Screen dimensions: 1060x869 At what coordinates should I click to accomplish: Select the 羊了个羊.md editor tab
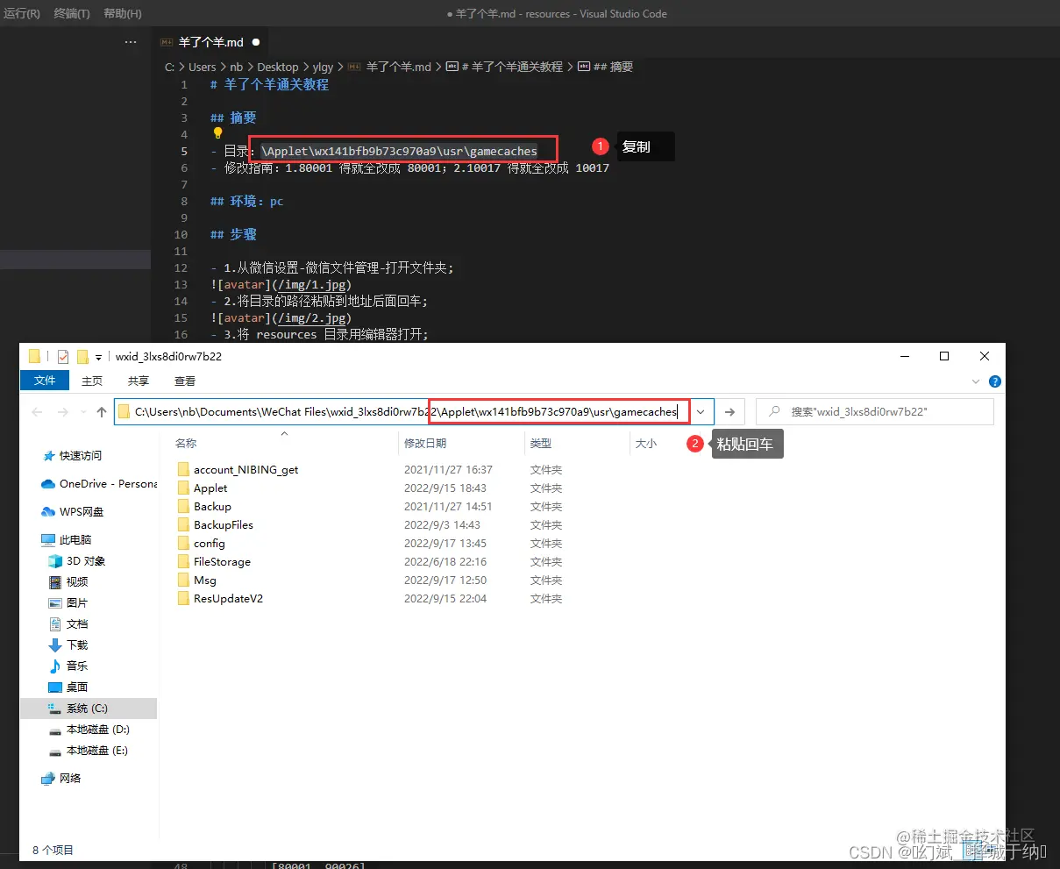211,41
